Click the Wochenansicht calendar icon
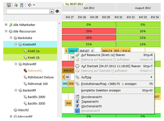164x121 pixels. tap(77, 106)
